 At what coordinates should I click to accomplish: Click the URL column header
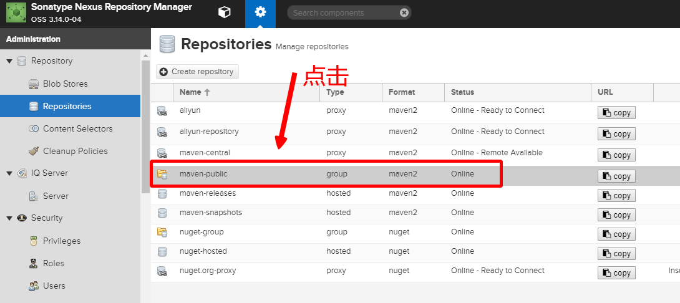point(623,92)
